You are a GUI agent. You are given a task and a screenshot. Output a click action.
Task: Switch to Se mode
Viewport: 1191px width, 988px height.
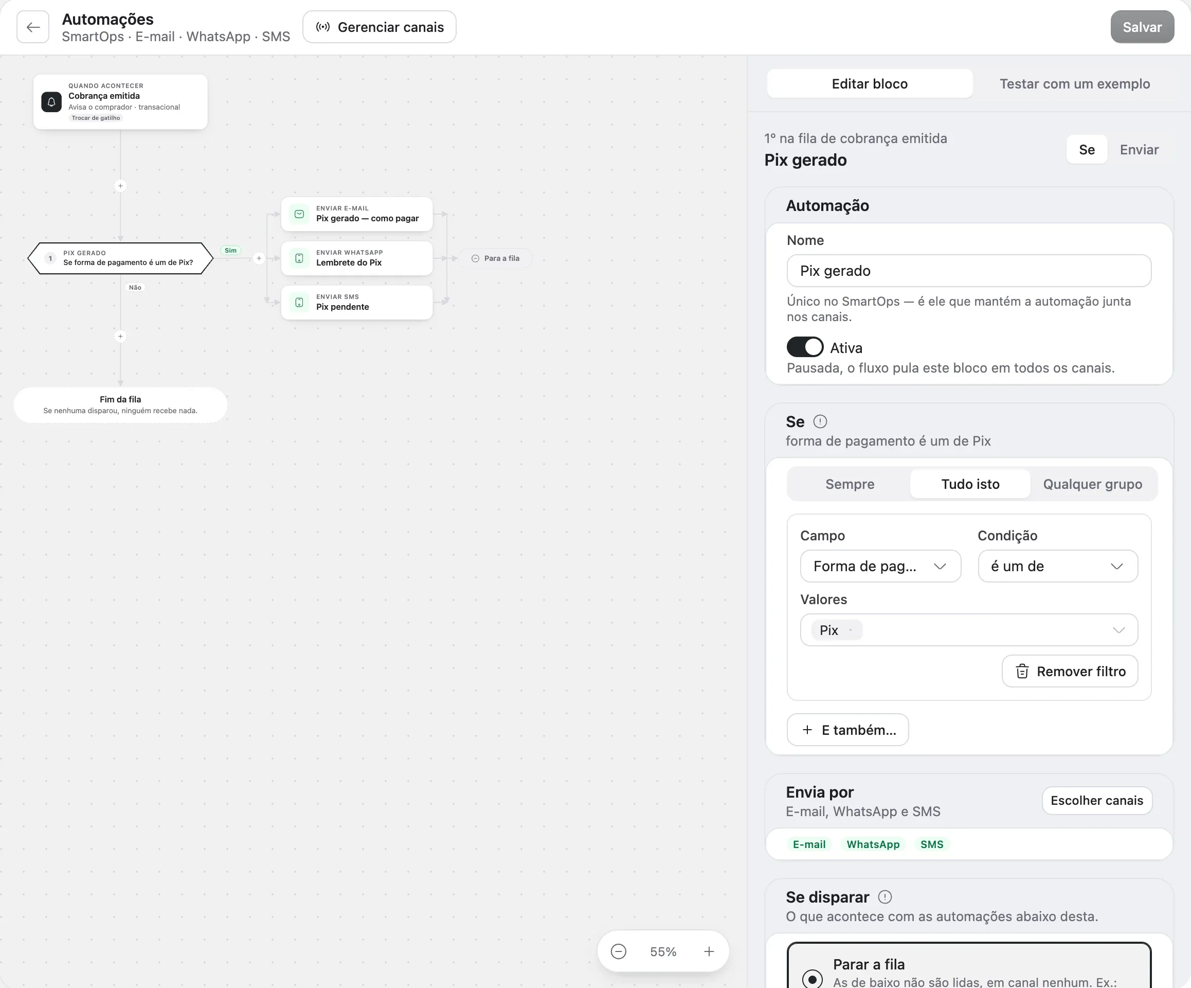pyautogui.click(x=1087, y=149)
